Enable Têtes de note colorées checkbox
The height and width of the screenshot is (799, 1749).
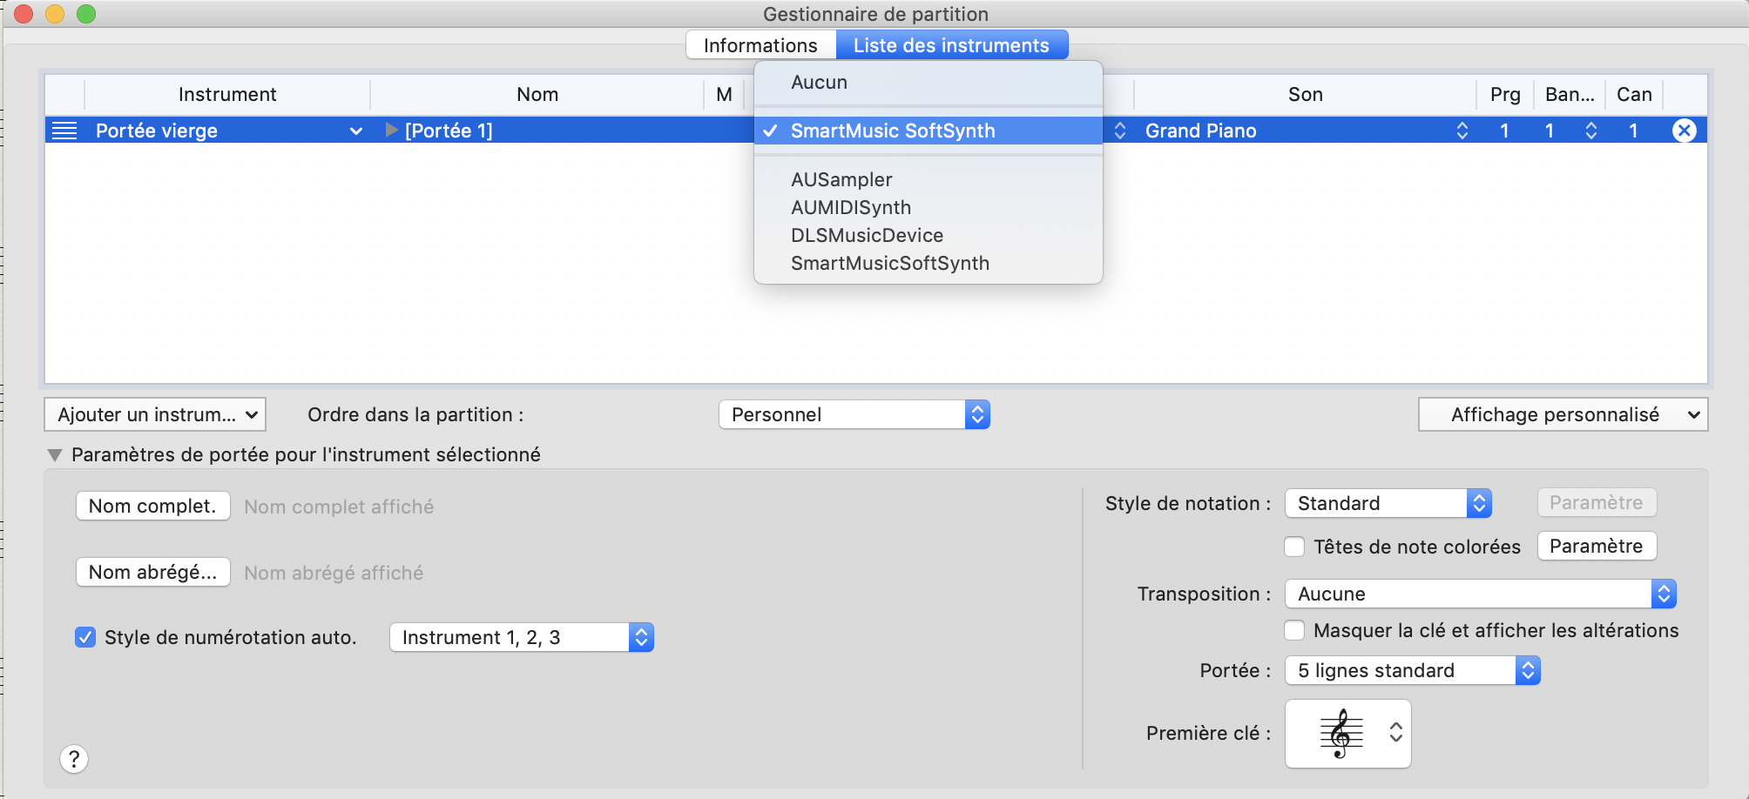point(1294,547)
